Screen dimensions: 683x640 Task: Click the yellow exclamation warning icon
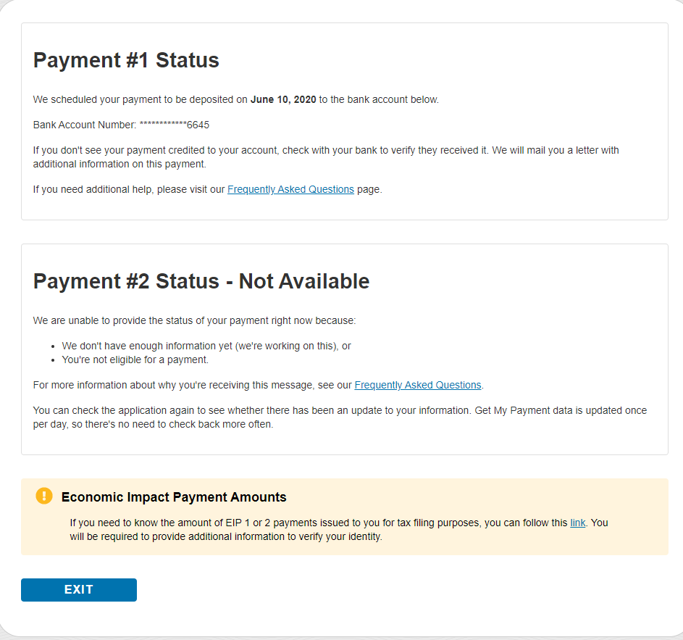tap(44, 496)
